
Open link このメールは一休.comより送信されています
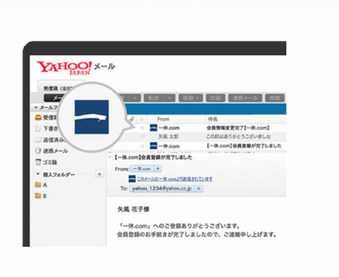tap(175, 179)
